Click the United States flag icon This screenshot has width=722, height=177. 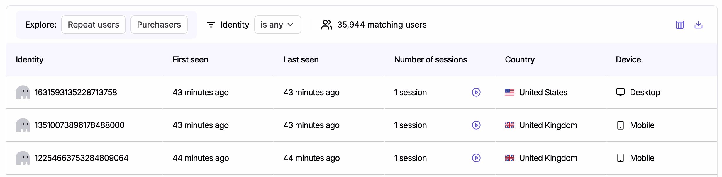(x=509, y=92)
